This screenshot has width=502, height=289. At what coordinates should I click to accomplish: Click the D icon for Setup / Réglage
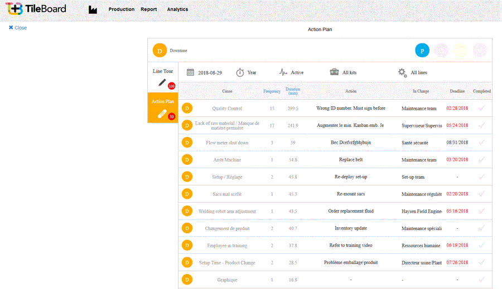click(187, 177)
